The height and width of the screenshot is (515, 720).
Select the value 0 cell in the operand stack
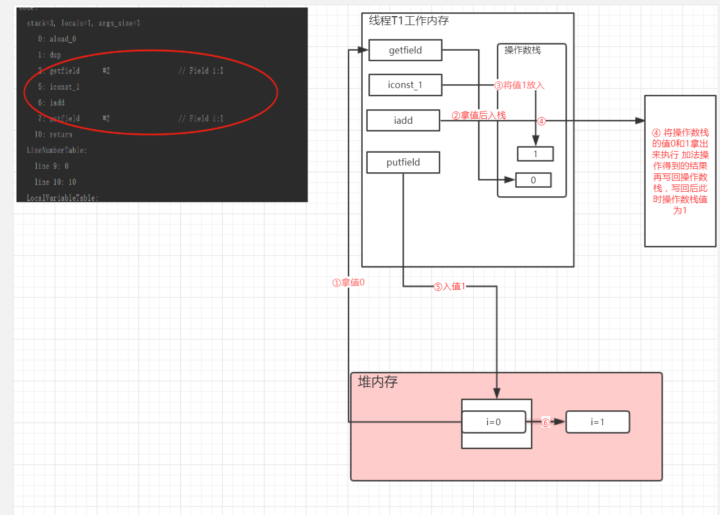[x=533, y=179]
